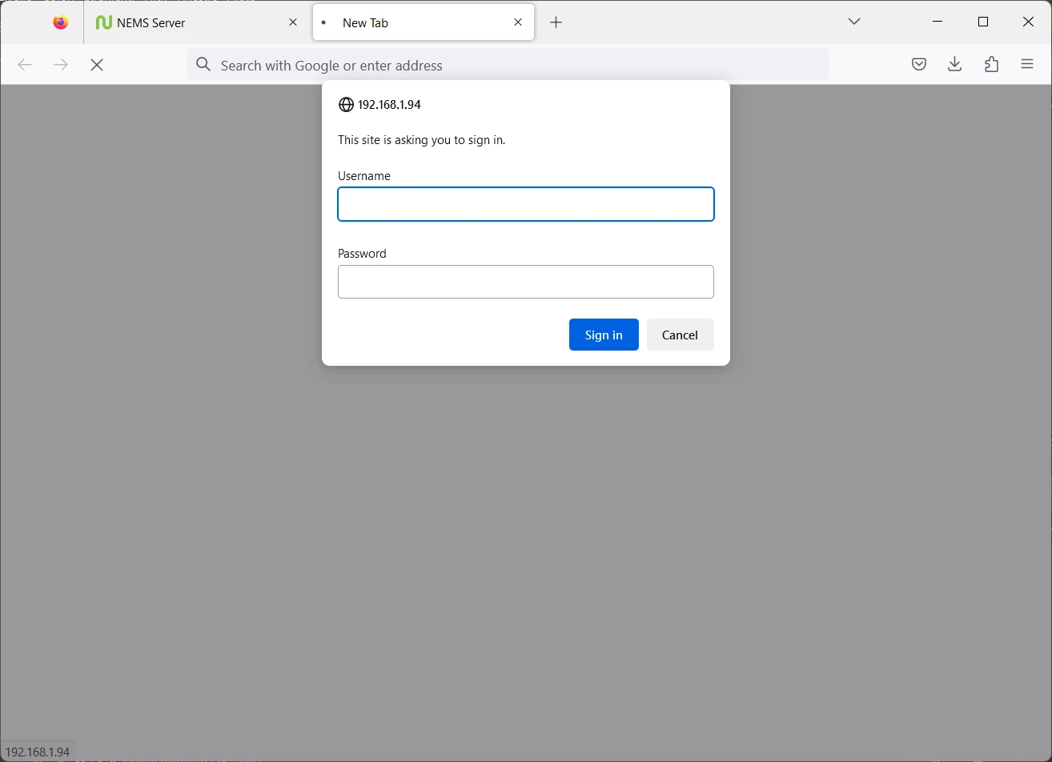Minimize the Firefox window
1052x762 pixels.
tap(938, 22)
